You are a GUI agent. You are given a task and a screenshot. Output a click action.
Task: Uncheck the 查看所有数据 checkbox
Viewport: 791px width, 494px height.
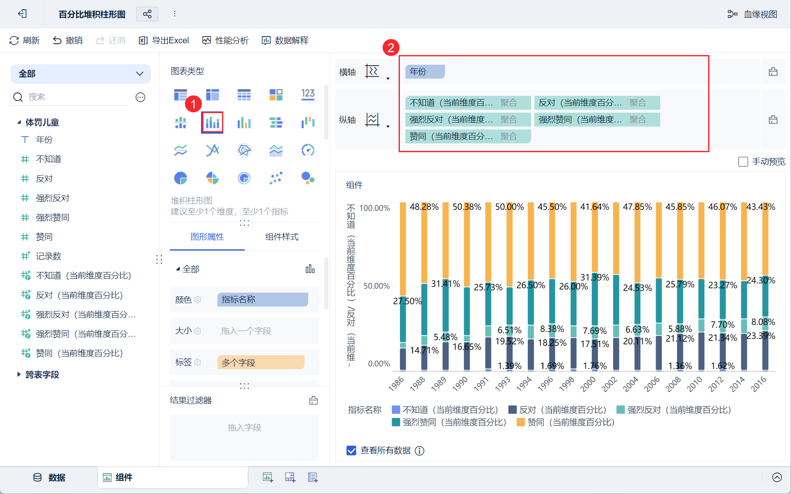(351, 451)
